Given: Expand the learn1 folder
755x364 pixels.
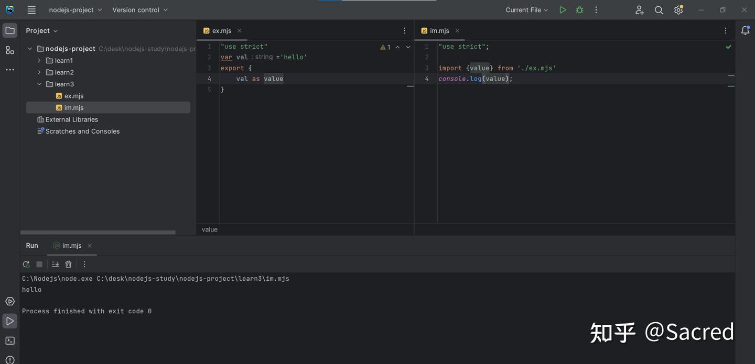Looking at the screenshot, I should pos(39,61).
